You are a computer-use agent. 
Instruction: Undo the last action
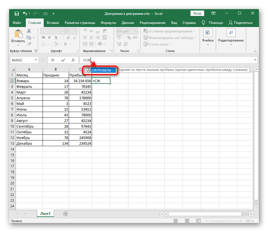25,13
